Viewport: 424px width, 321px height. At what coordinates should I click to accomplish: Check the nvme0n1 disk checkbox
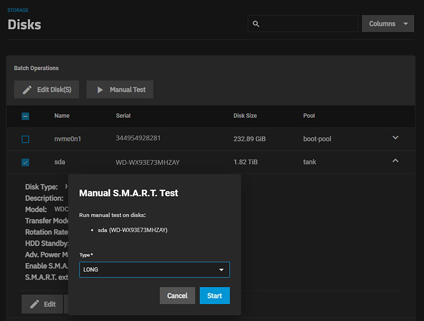click(x=25, y=139)
